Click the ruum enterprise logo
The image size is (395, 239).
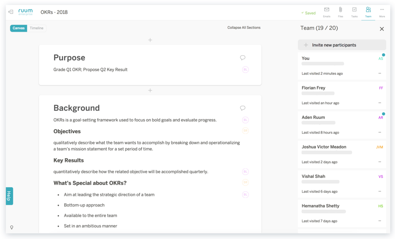click(25, 12)
